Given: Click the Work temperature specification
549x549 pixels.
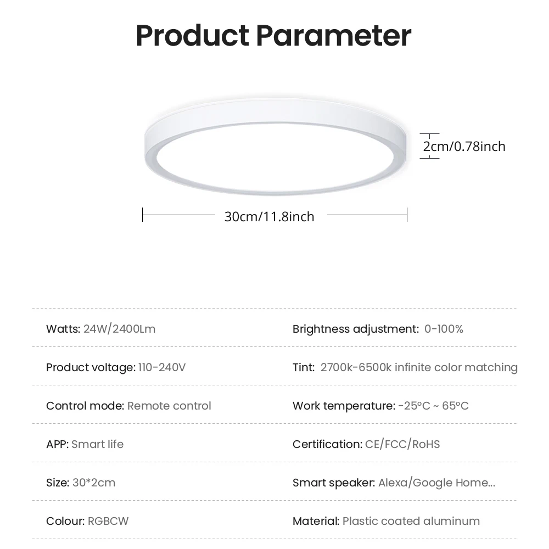Looking at the screenshot, I should click(x=380, y=406).
